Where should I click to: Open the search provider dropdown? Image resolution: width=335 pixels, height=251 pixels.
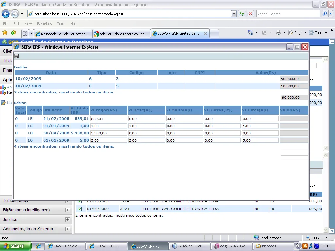(330, 14)
